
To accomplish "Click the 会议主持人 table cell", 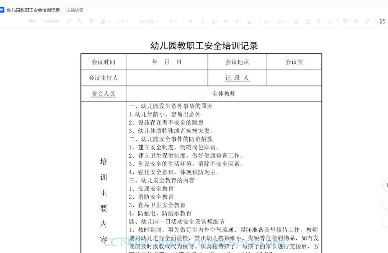I will click(103, 78).
